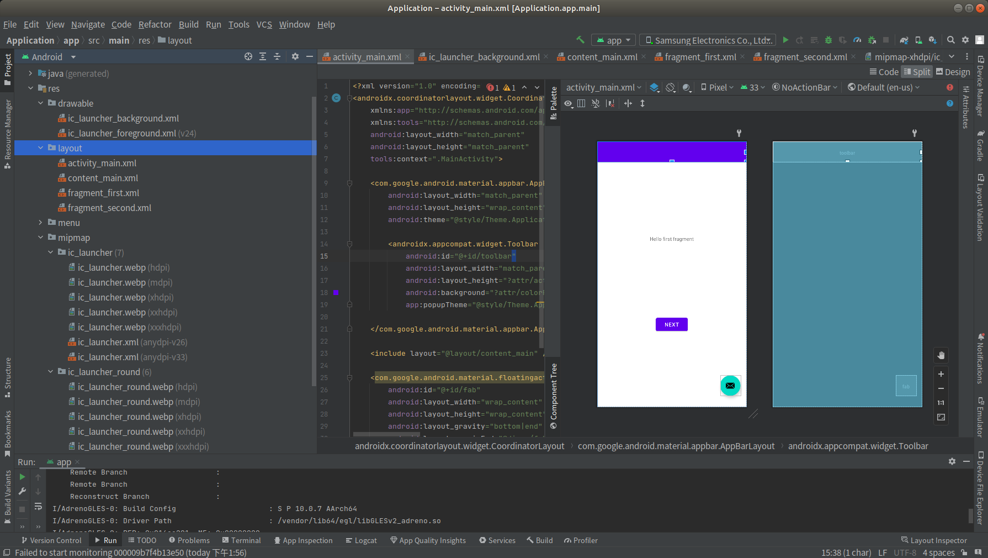The height and width of the screenshot is (558, 988).
Task: Click Expand All in project panel
Action: [x=263, y=56]
